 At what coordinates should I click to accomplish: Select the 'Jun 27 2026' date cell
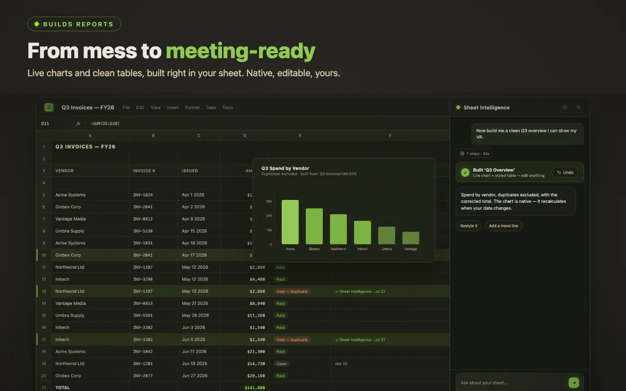click(x=199, y=376)
